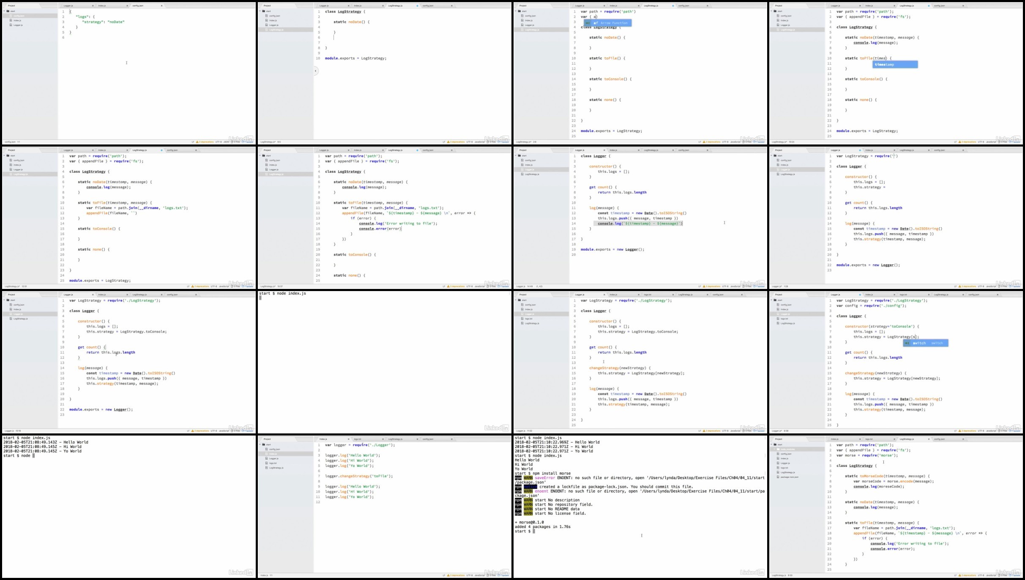Open the JSON grammar selector in the config.json status bar
The height and width of the screenshot is (580, 1025).
(x=227, y=142)
